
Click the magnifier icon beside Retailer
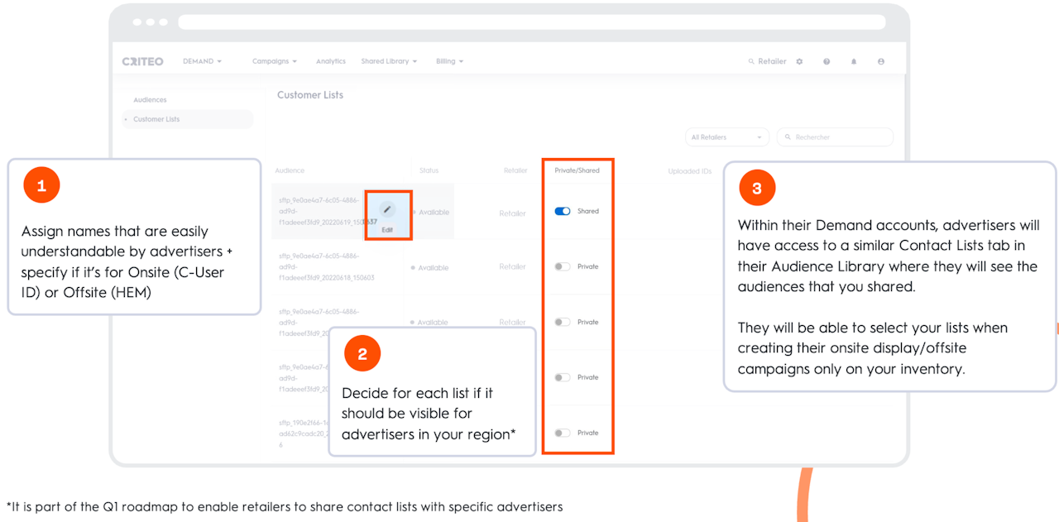[x=751, y=61]
